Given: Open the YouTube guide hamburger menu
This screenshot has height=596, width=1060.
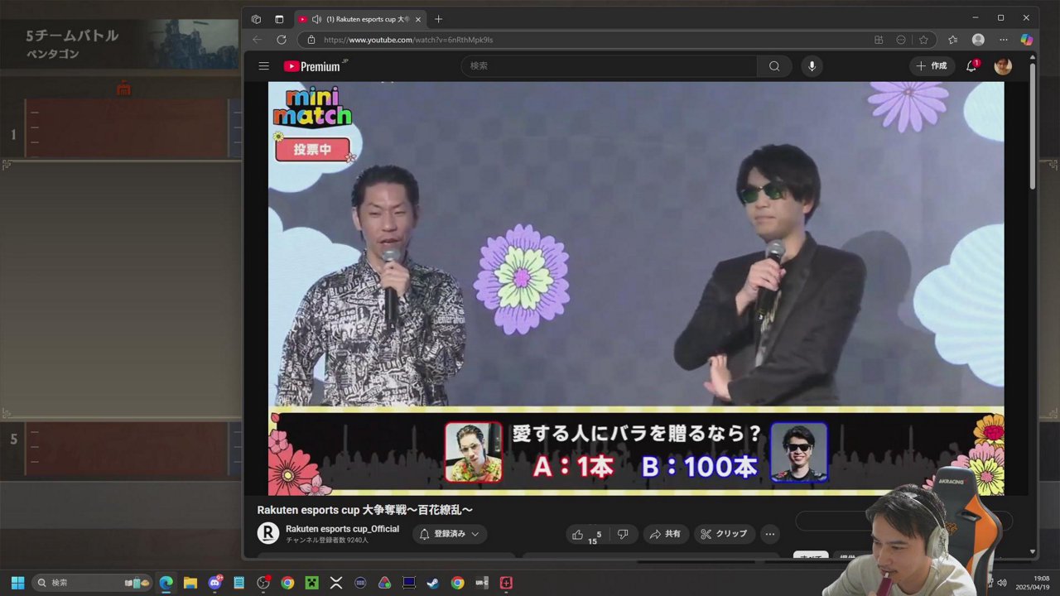Looking at the screenshot, I should (263, 65).
